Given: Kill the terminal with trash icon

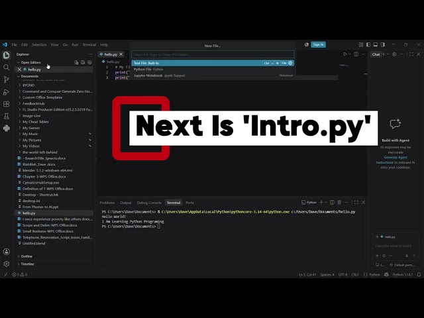Looking at the screenshot, I should tap(339, 202).
